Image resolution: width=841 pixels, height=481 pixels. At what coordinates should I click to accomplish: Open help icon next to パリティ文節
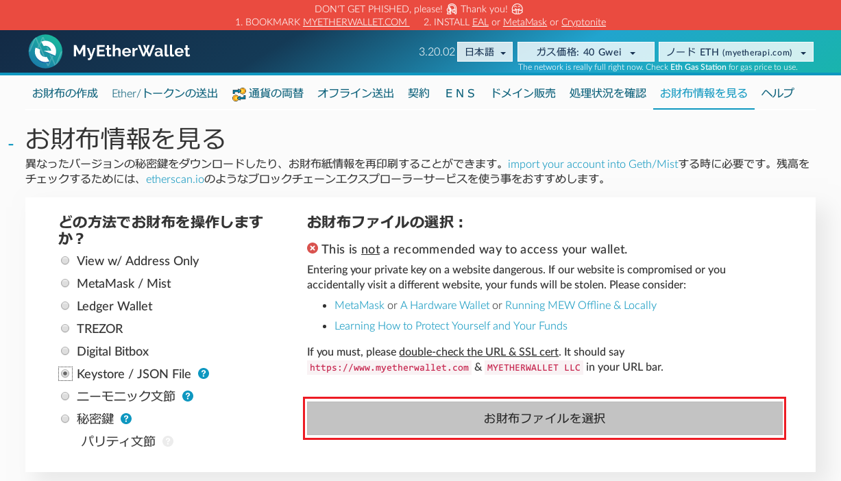(x=168, y=441)
